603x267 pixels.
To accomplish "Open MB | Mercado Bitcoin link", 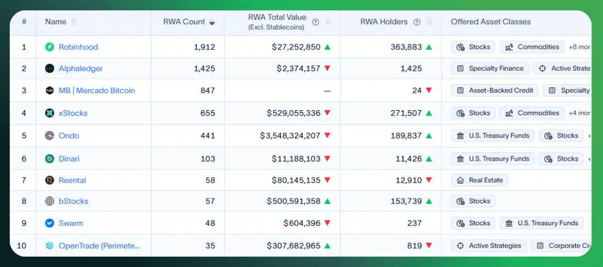I will (97, 91).
